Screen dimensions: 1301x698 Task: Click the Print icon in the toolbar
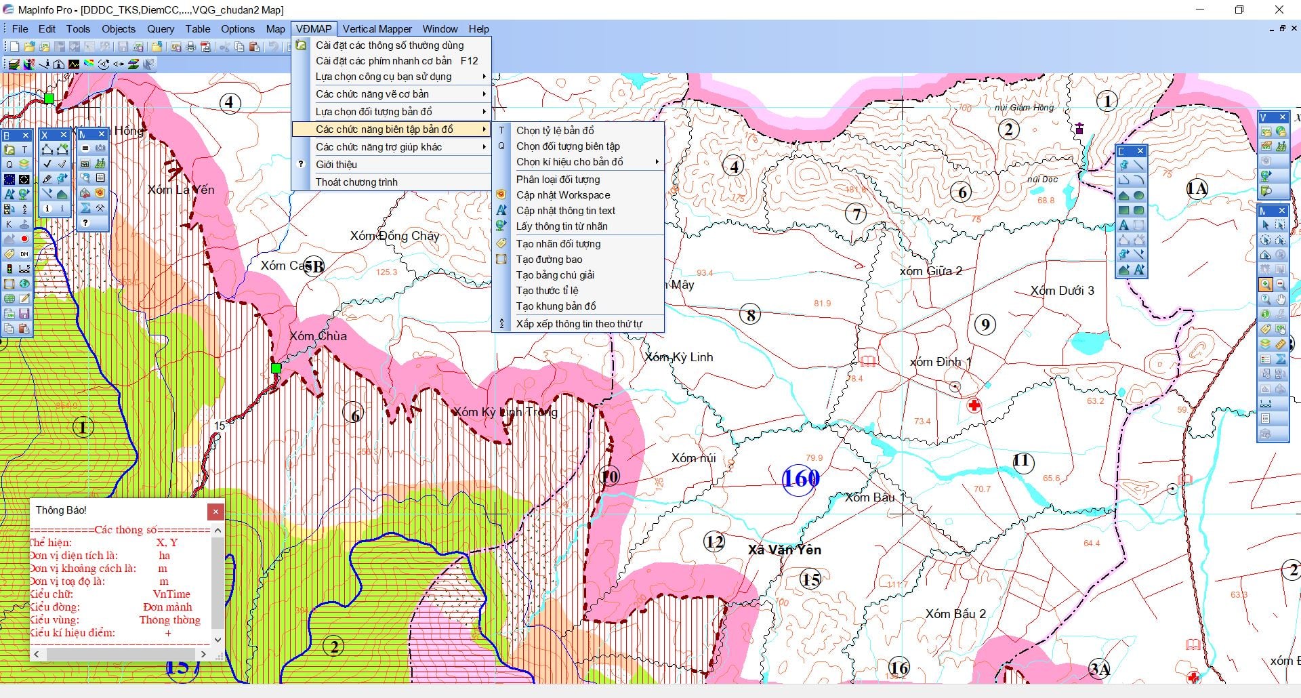pyautogui.click(x=190, y=47)
